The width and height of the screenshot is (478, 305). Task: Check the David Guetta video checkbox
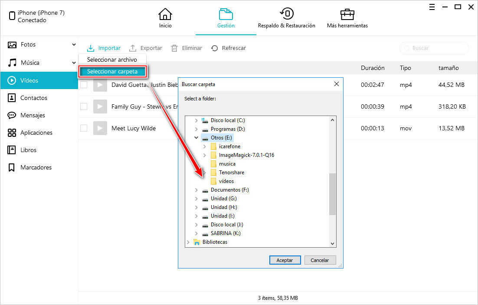(84, 85)
